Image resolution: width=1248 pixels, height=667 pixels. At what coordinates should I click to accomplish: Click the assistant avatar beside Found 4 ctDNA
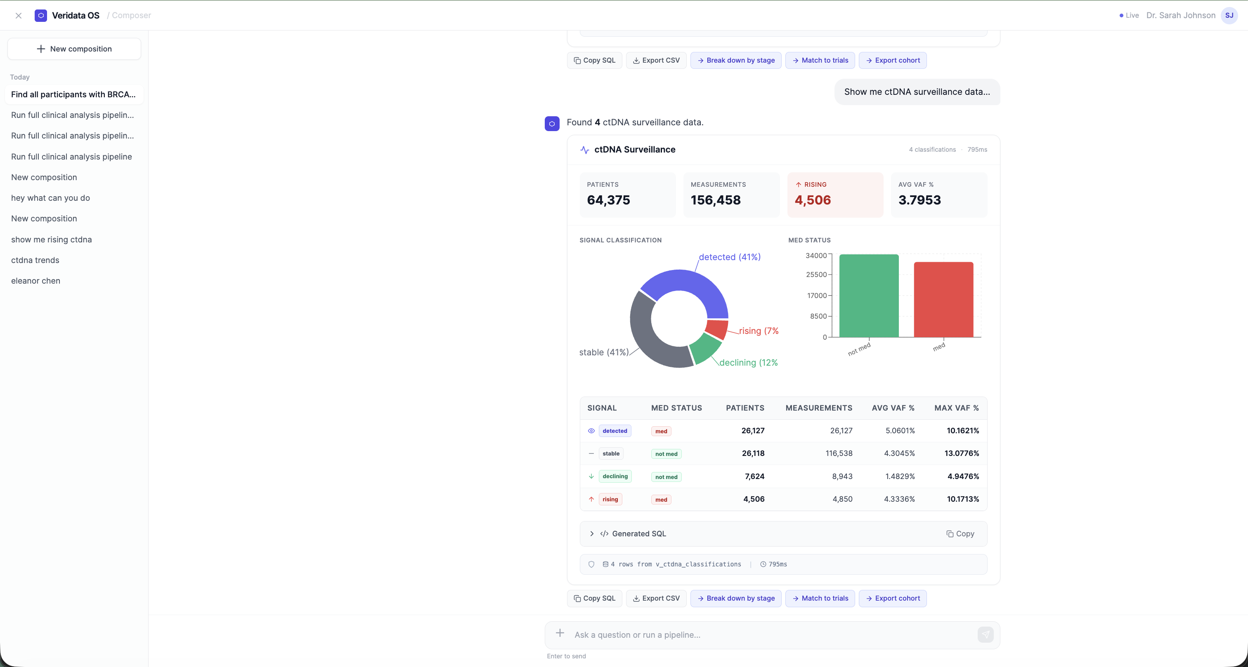552,123
